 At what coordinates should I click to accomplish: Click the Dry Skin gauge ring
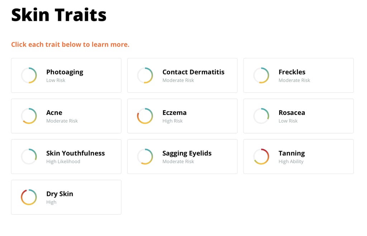point(29,197)
